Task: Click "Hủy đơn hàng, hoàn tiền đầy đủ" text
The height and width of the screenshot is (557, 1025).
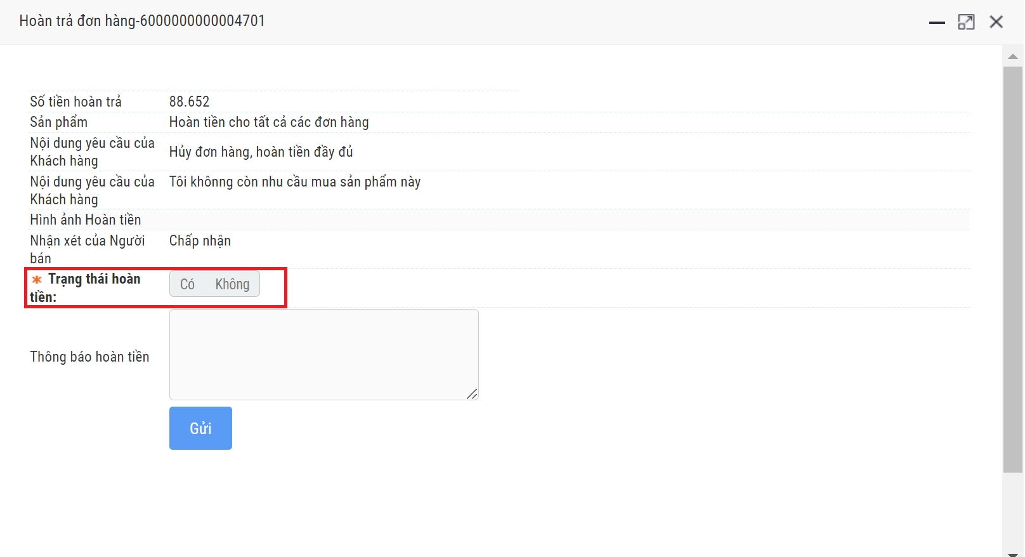Action: click(261, 152)
